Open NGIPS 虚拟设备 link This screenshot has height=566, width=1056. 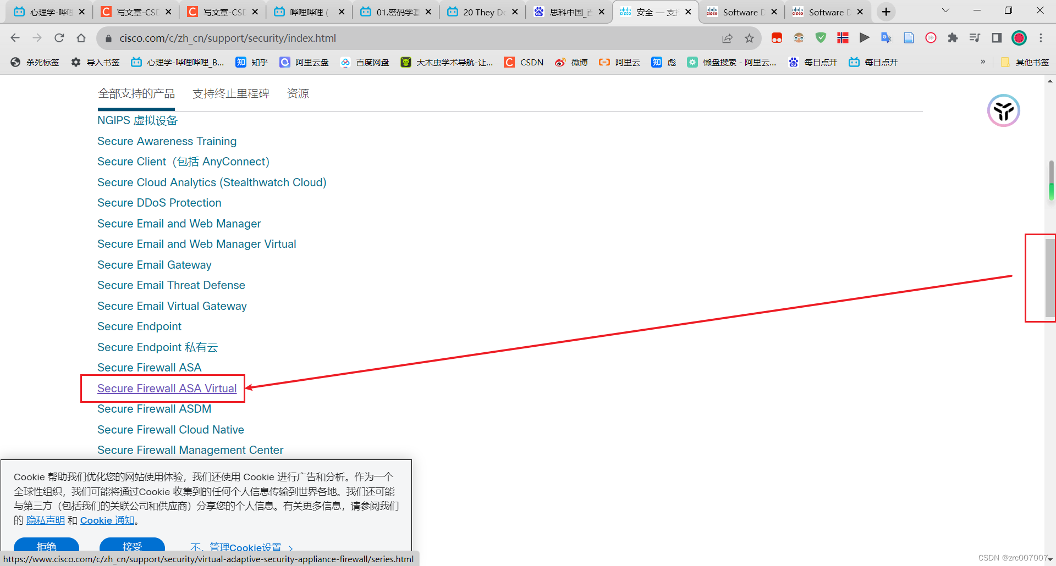(137, 120)
